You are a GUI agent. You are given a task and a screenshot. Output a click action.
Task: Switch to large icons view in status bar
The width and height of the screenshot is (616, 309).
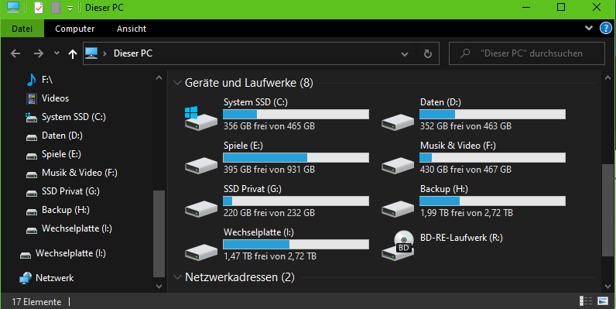pyautogui.click(x=603, y=301)
